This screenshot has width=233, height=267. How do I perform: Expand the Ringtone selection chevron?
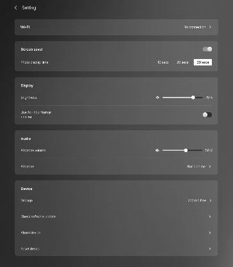click(210, 166)
